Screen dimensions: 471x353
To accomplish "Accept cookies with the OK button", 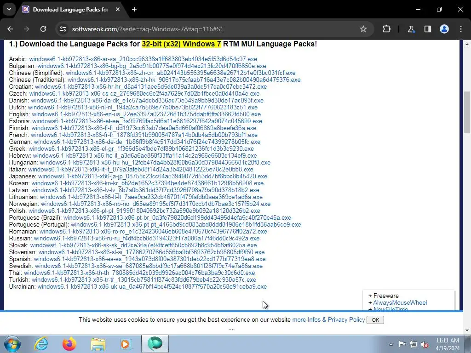I will [375, 320].
